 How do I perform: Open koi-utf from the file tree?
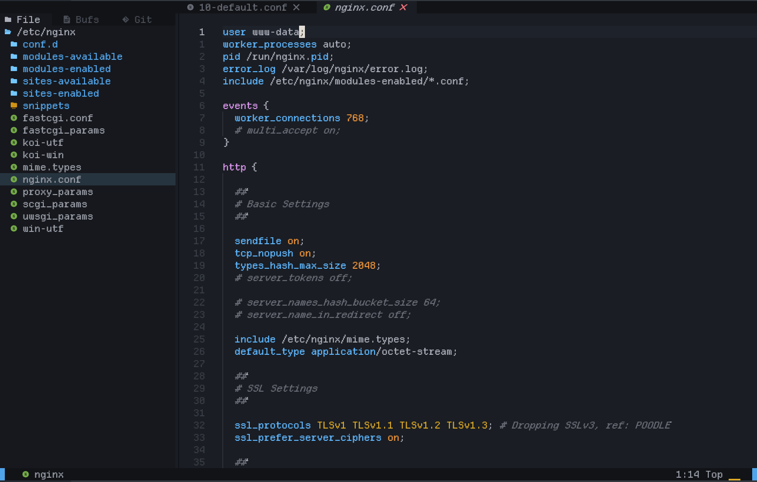click(x=43, y=143)
